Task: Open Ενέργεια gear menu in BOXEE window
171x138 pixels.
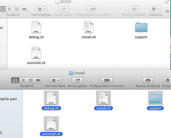Action: click(155, 9)
